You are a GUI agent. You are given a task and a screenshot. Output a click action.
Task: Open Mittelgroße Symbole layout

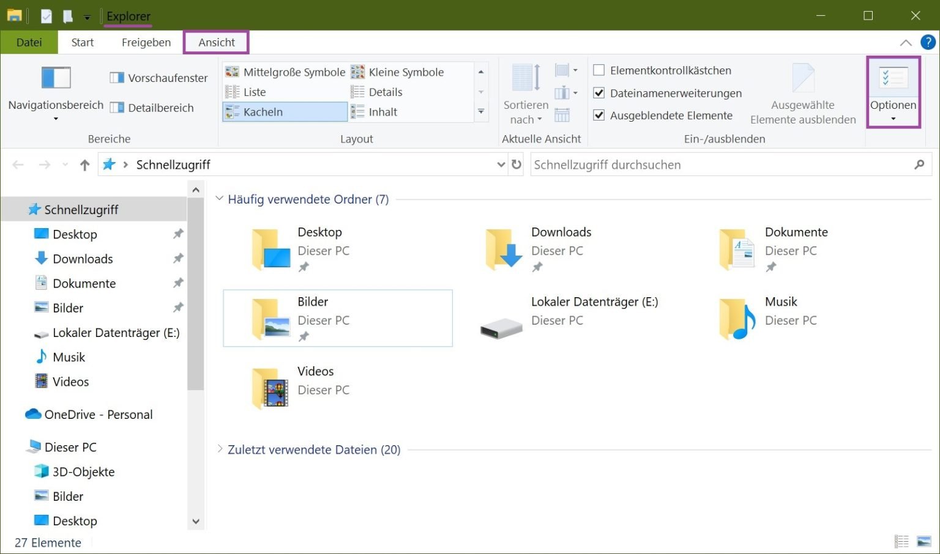pyautogui.click(x=294, y=72)
